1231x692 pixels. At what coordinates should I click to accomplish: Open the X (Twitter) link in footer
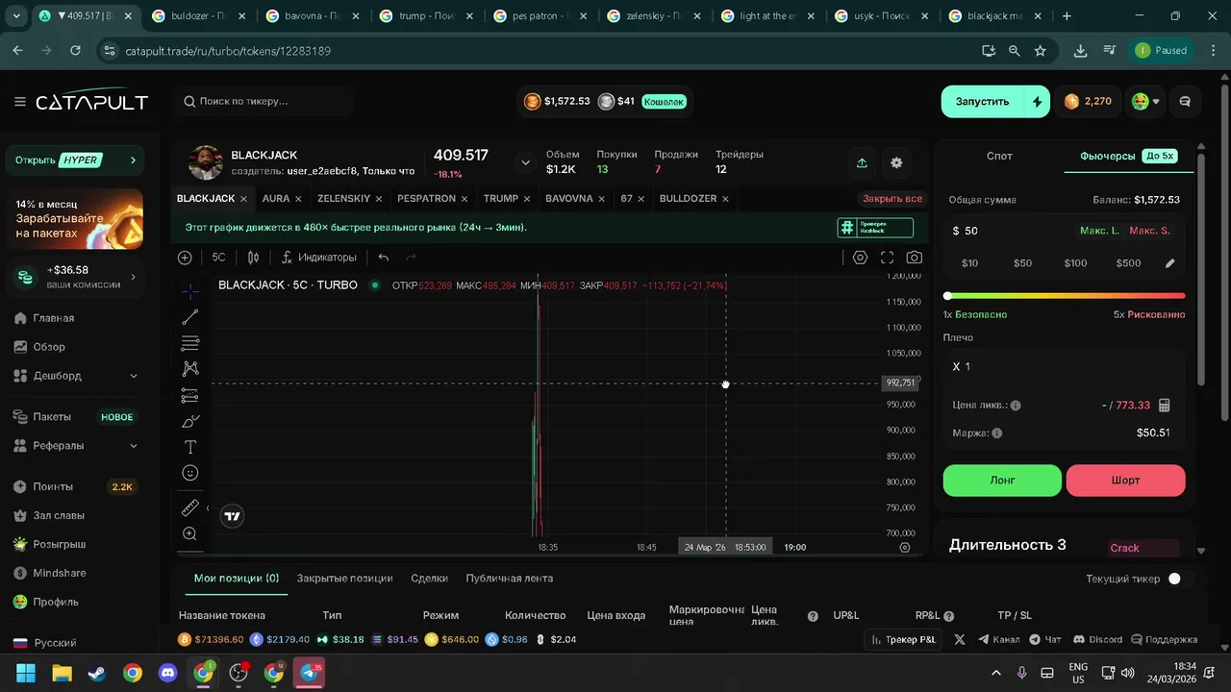(960, 640)
